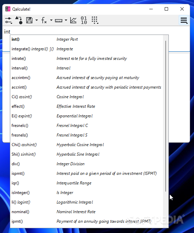Choose integrate() from completion list
The height and width of the screenshot is (233, 194).
[87, 49]
